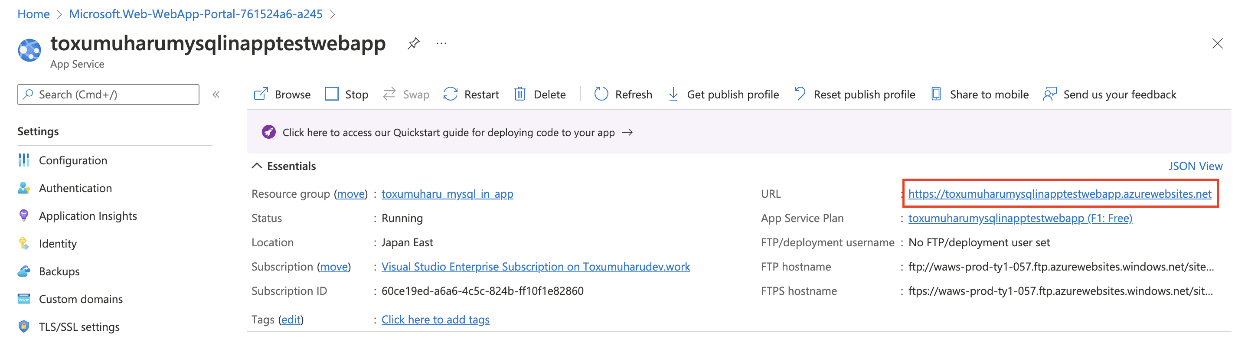This screenshot has width=1248, height=346.
Task: Download the publish profile
Action: coord(723,94)
